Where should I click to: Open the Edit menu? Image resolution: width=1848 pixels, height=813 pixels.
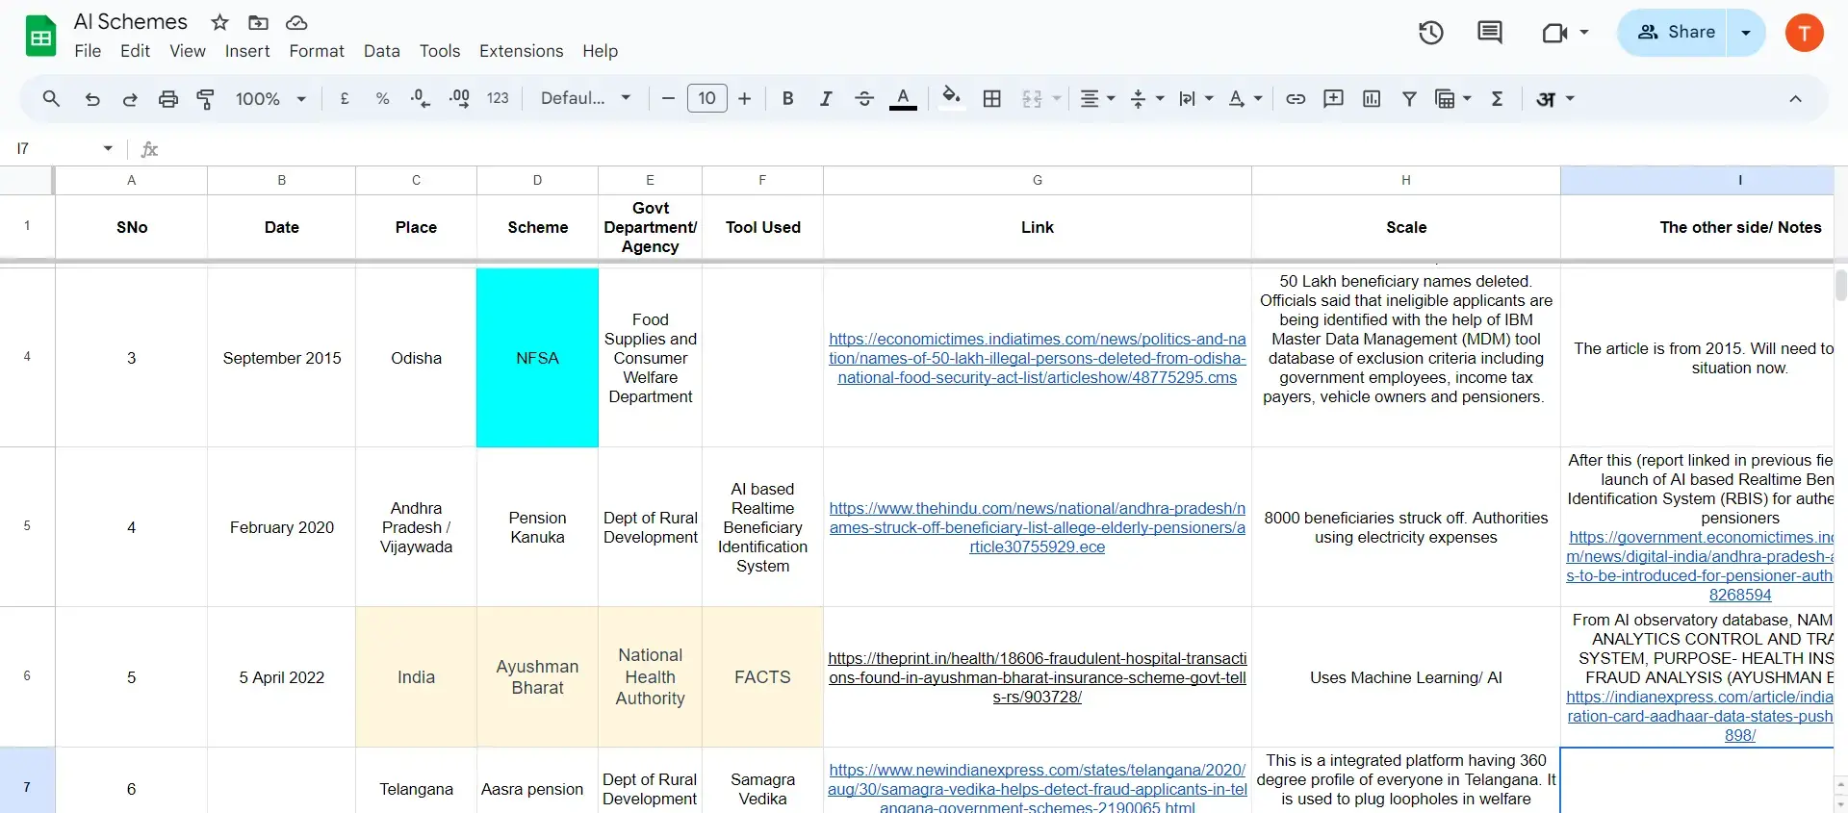tap(135, 51)
